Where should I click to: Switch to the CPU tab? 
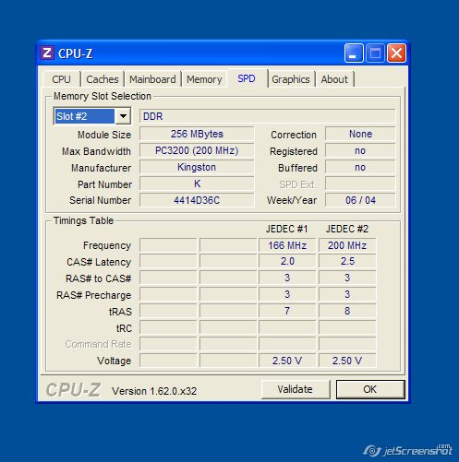(x=61, y=79)
